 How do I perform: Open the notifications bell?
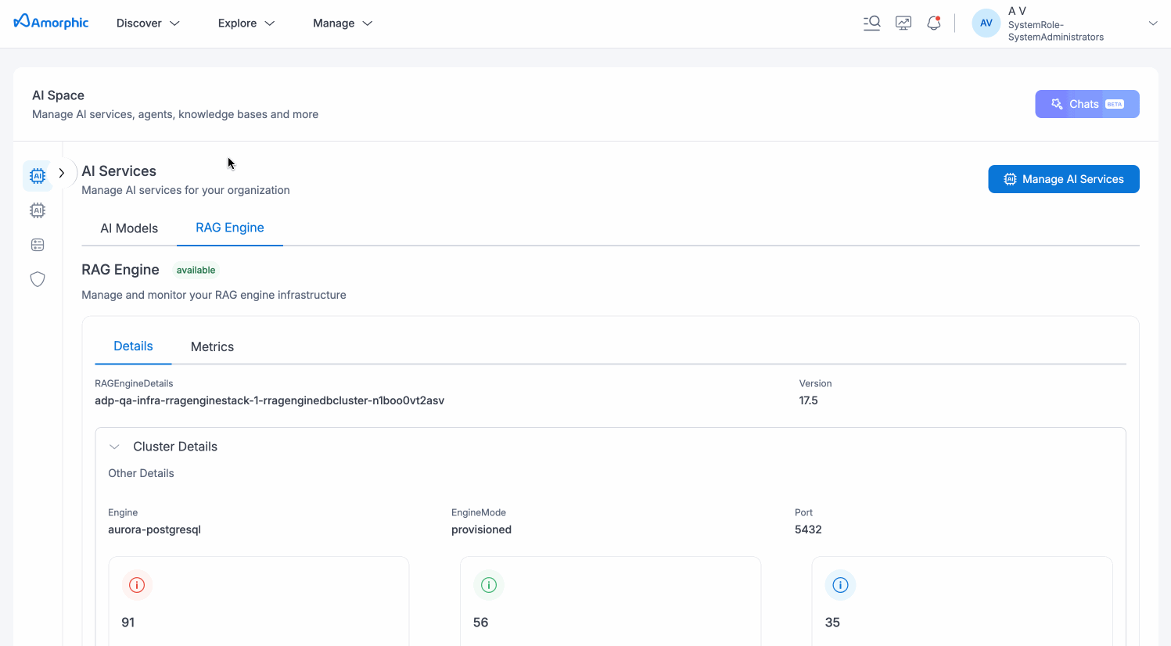[x=933, y=23]
